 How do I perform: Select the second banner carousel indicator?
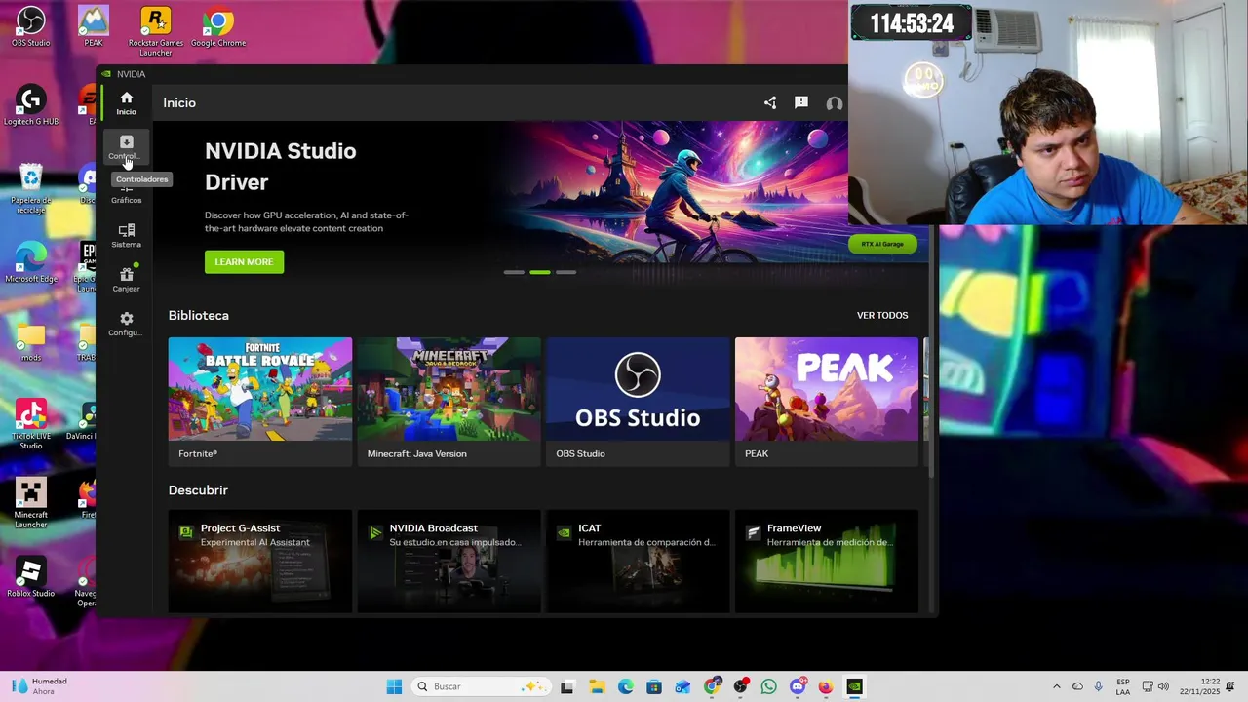click(x=540, y=272)
